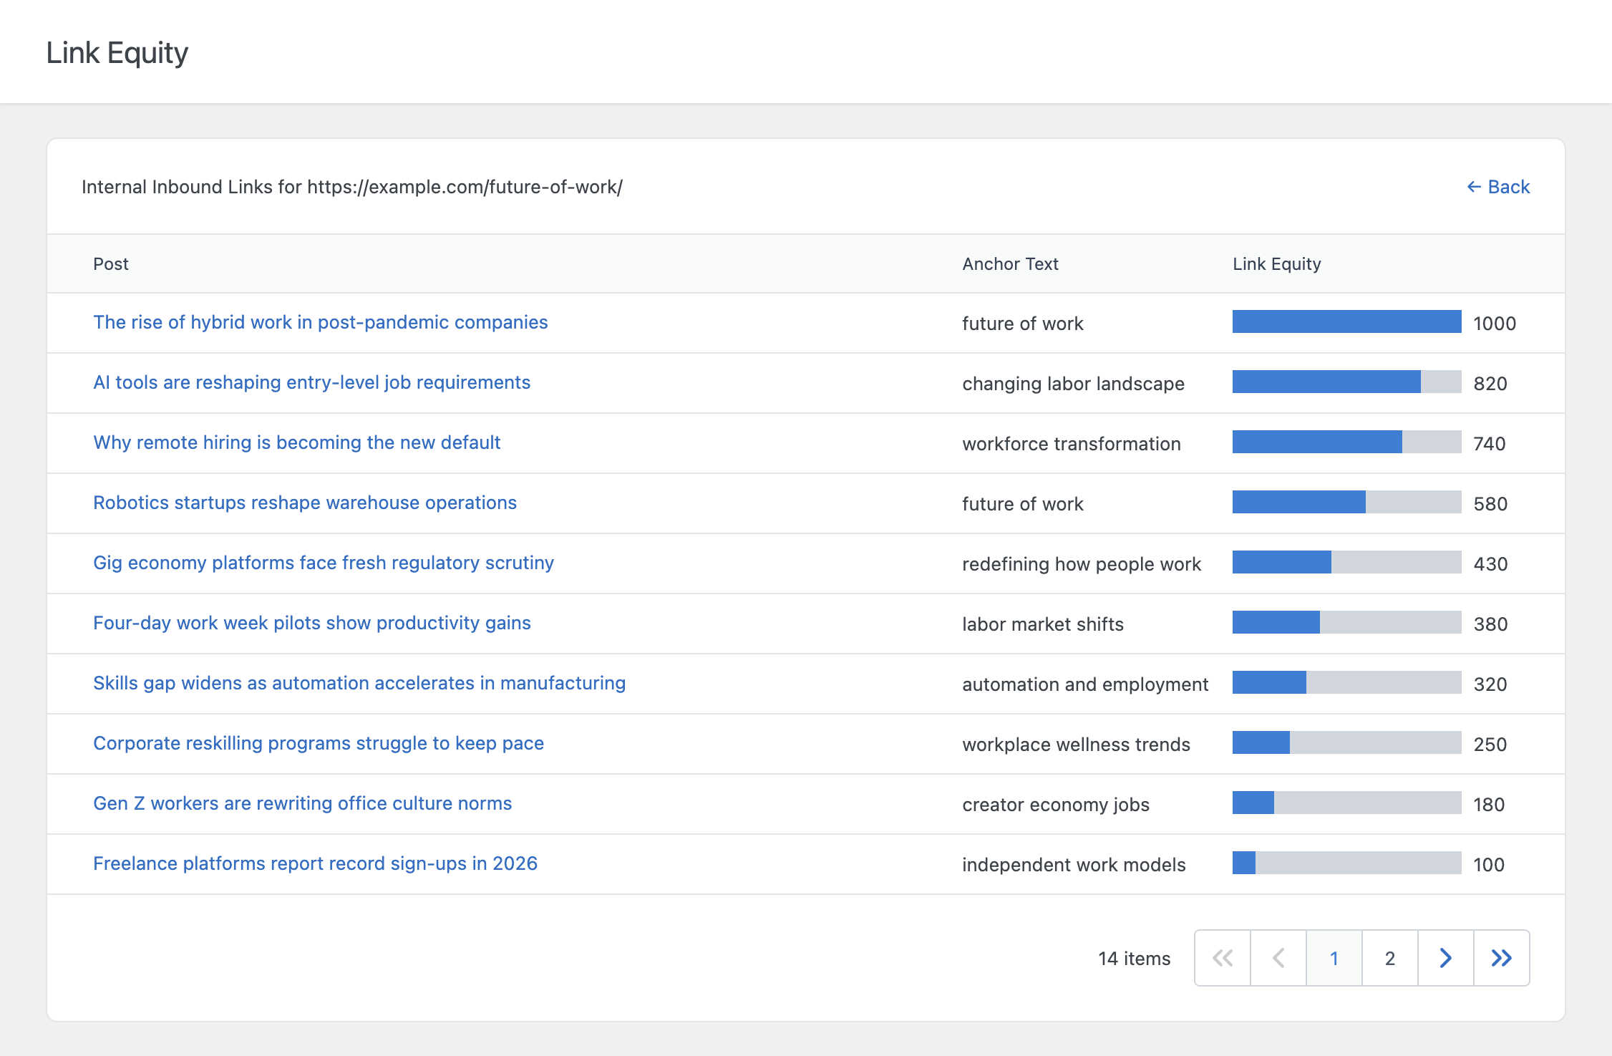Select anchor text 'creator economy jobs'
1612x1056 pixels.
coord(1056,805)
